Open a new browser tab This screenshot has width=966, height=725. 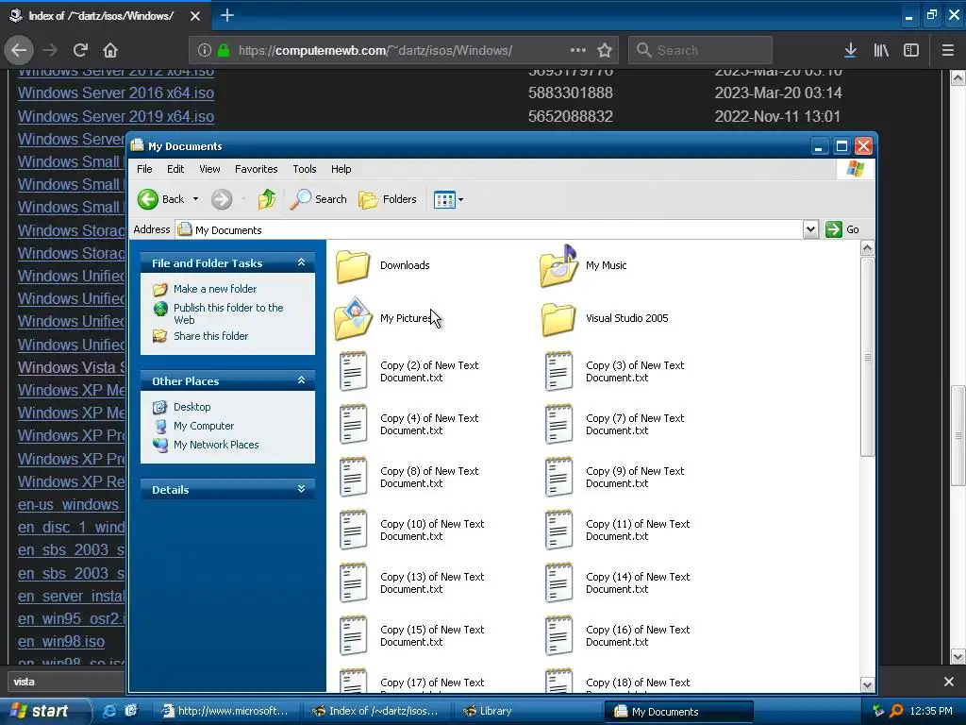coord(227,15)
